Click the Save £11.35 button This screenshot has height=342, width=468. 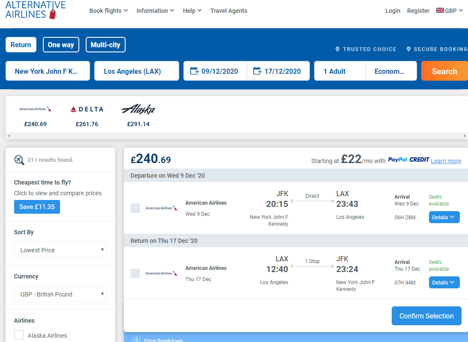click(x=37, y=207)
